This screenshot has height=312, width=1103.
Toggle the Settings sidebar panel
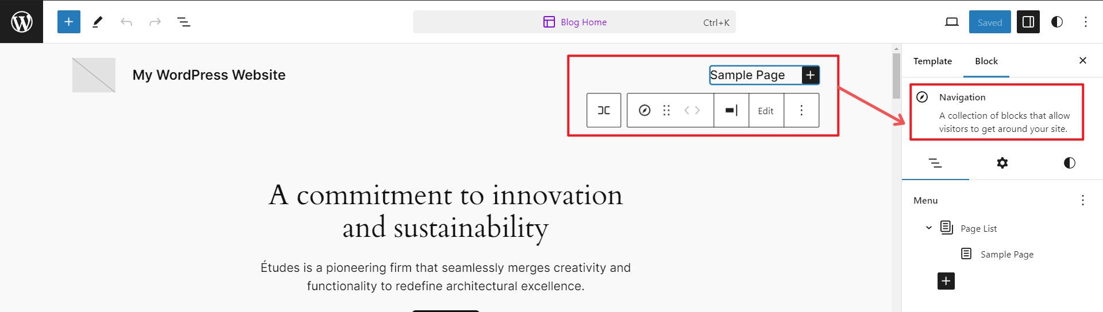click(x=1028, y=22)
